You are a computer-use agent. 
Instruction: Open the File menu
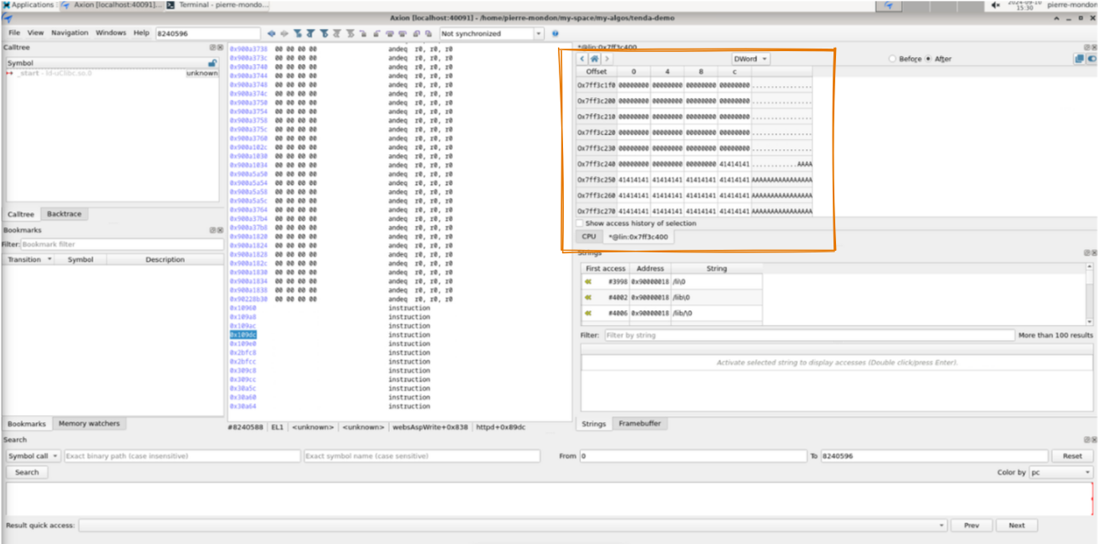tap(15, 32)
